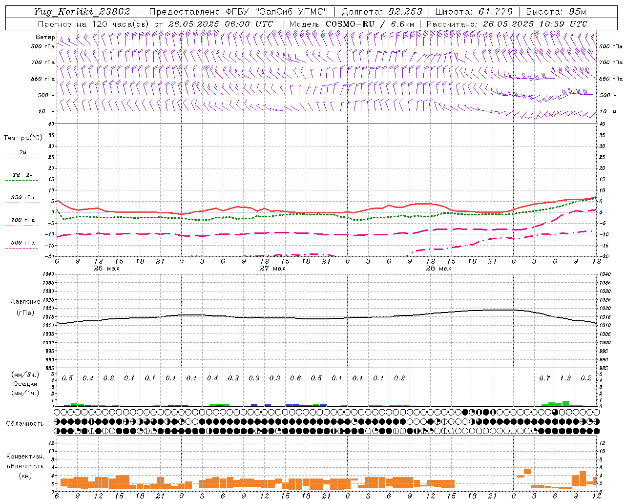Click the longitude value Долгота: 82.253

(x=382, y=12)
